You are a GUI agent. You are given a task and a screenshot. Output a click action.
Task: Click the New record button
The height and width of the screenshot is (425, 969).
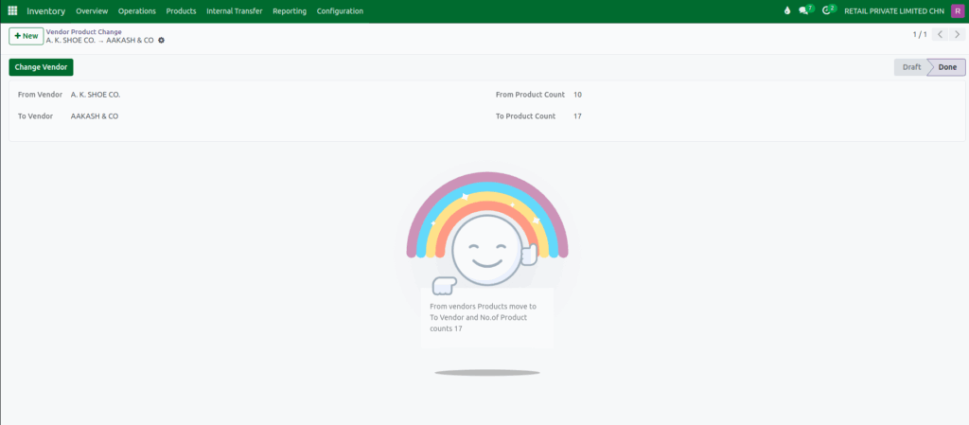[26, 36]
